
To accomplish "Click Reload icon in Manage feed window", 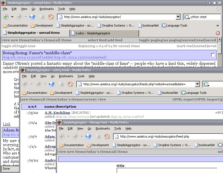I will [x=88, y=136].
